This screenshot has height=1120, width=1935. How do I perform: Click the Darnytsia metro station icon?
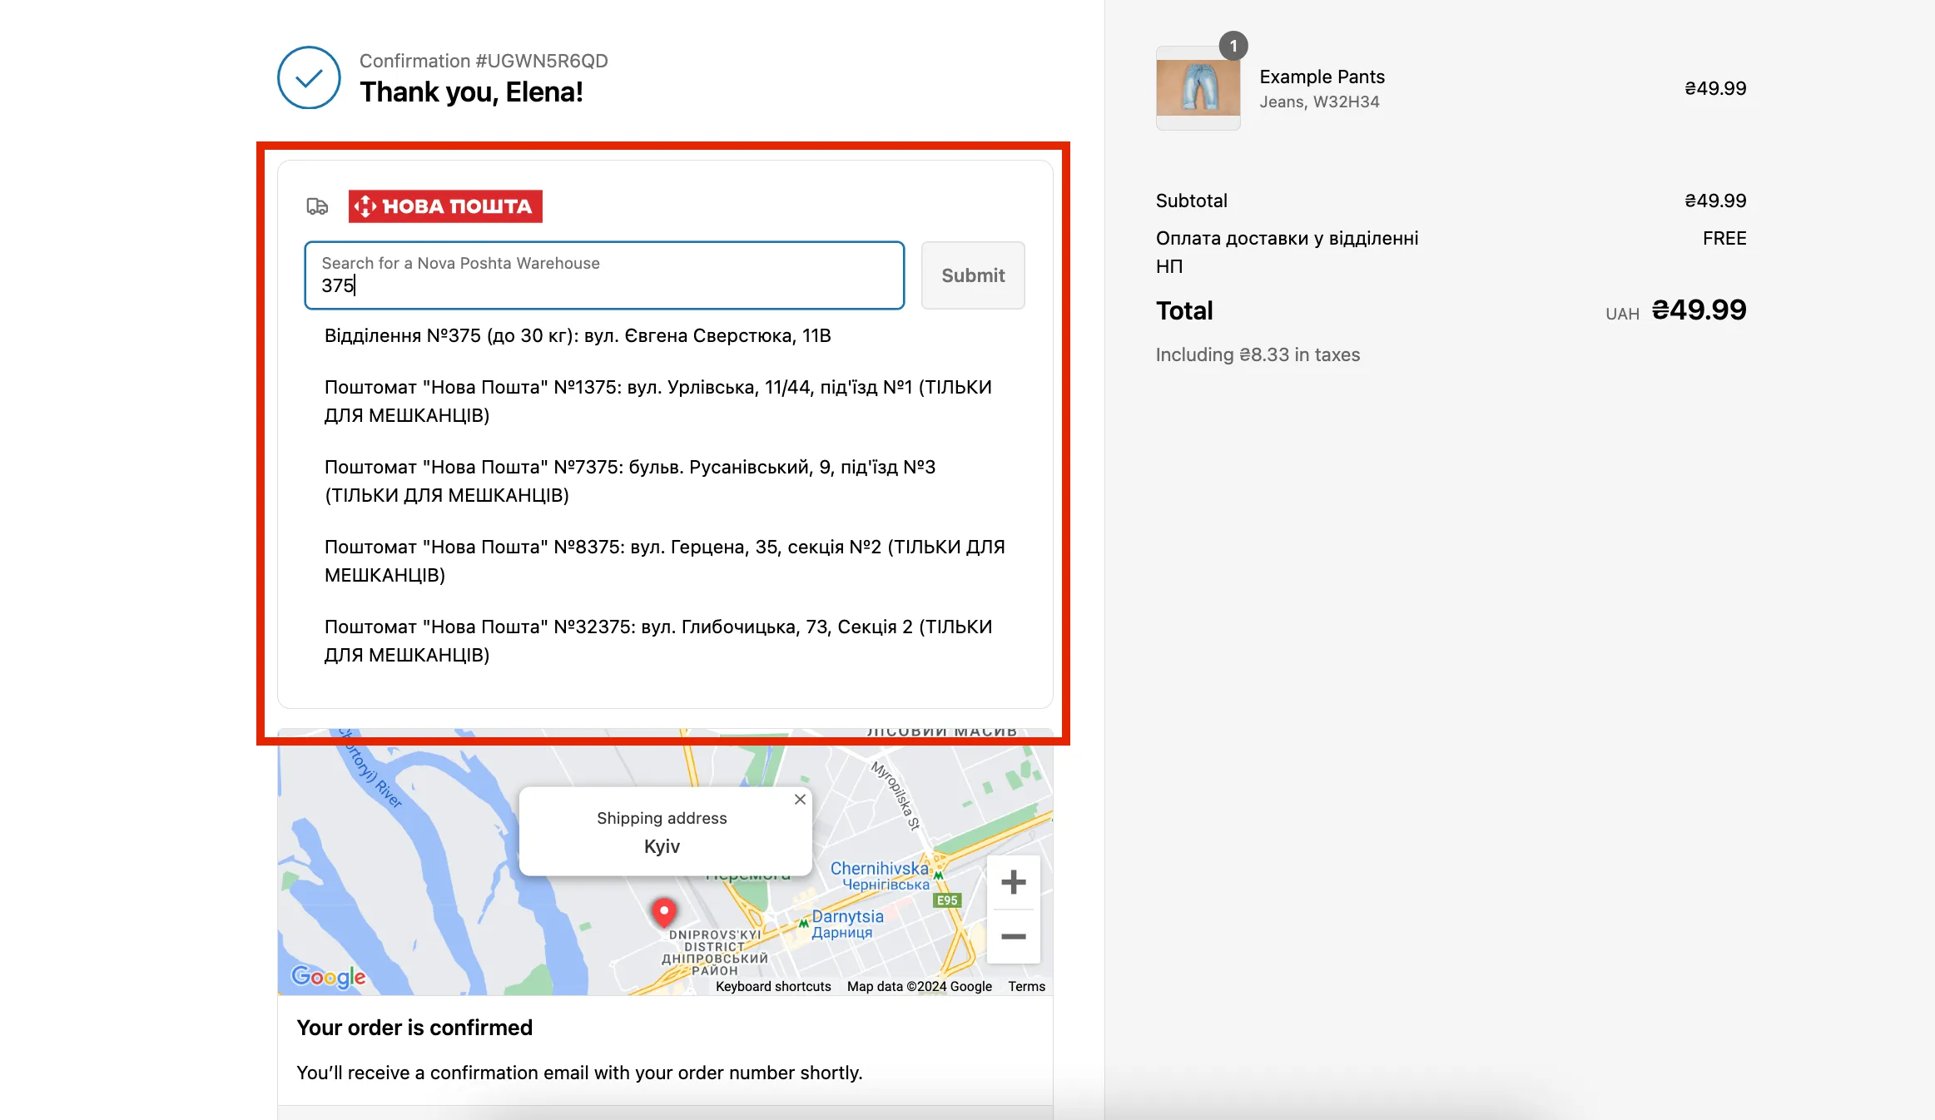coord(804,923)
